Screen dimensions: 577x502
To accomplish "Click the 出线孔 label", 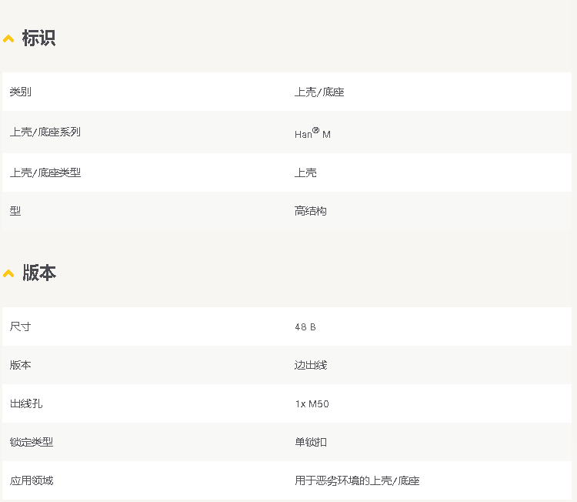I will tap(26, 403).
